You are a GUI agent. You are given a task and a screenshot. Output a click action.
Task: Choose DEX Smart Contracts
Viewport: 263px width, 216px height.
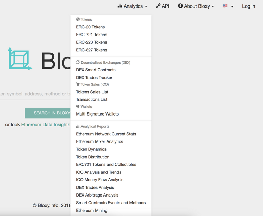click(x=96, y=70)
